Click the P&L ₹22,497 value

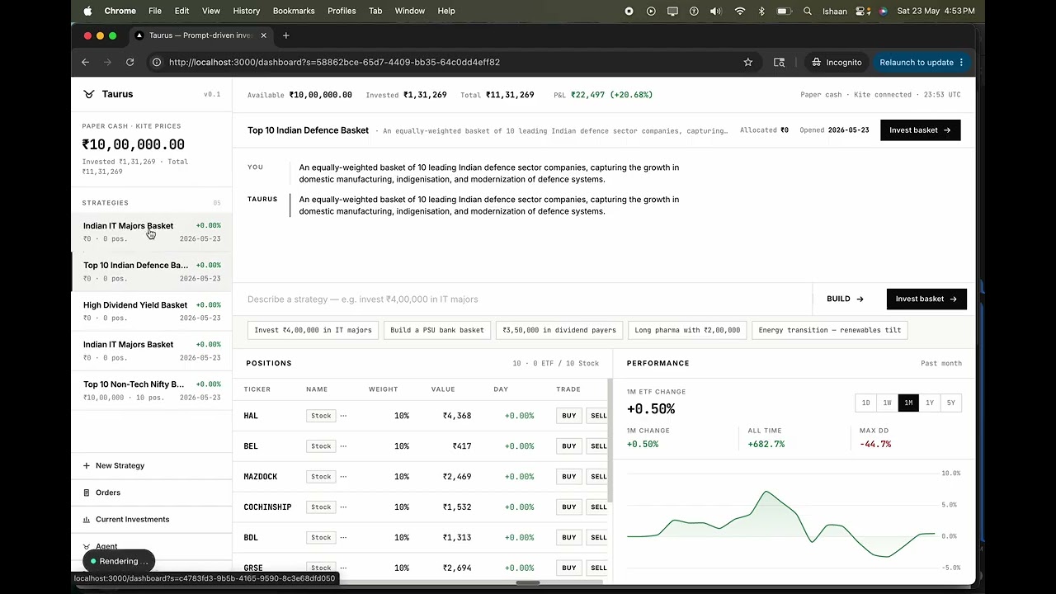tap(611, 95)
